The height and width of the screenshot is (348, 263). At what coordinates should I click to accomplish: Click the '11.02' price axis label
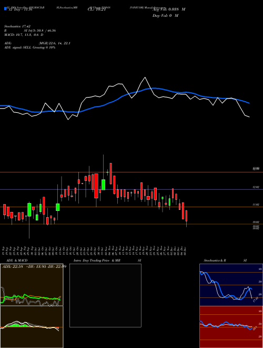click(256, 205)
